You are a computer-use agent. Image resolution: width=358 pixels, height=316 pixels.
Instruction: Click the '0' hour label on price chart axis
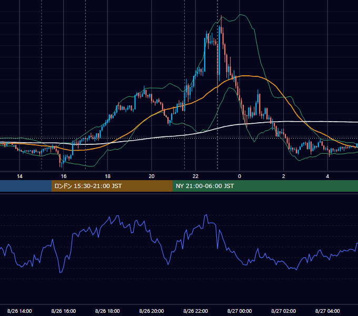(240, 176)
